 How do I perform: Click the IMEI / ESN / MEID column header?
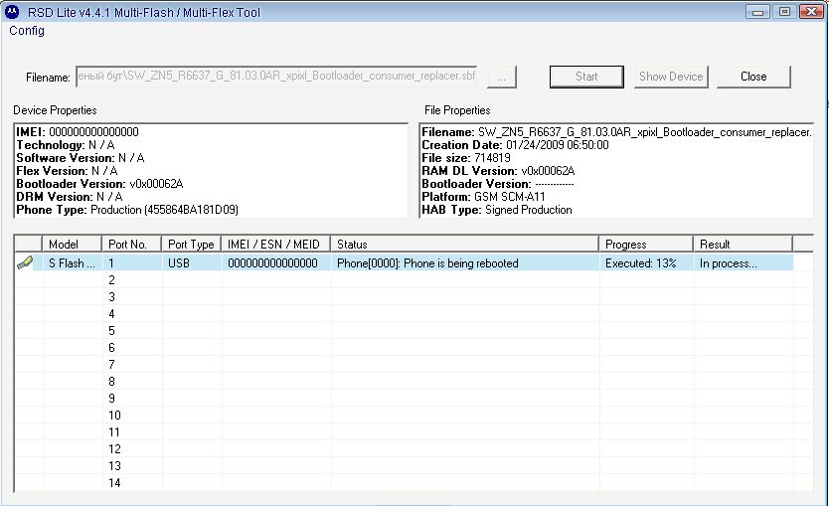coord(275,244)
